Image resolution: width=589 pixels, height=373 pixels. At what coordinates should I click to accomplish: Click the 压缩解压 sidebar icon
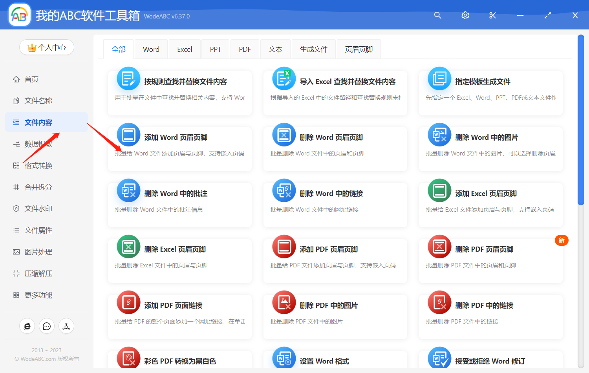click(x=16, y=273)
